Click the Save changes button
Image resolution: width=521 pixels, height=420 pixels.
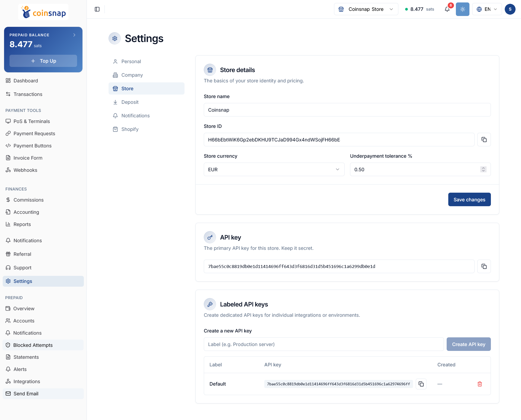(x=469, y=199)
